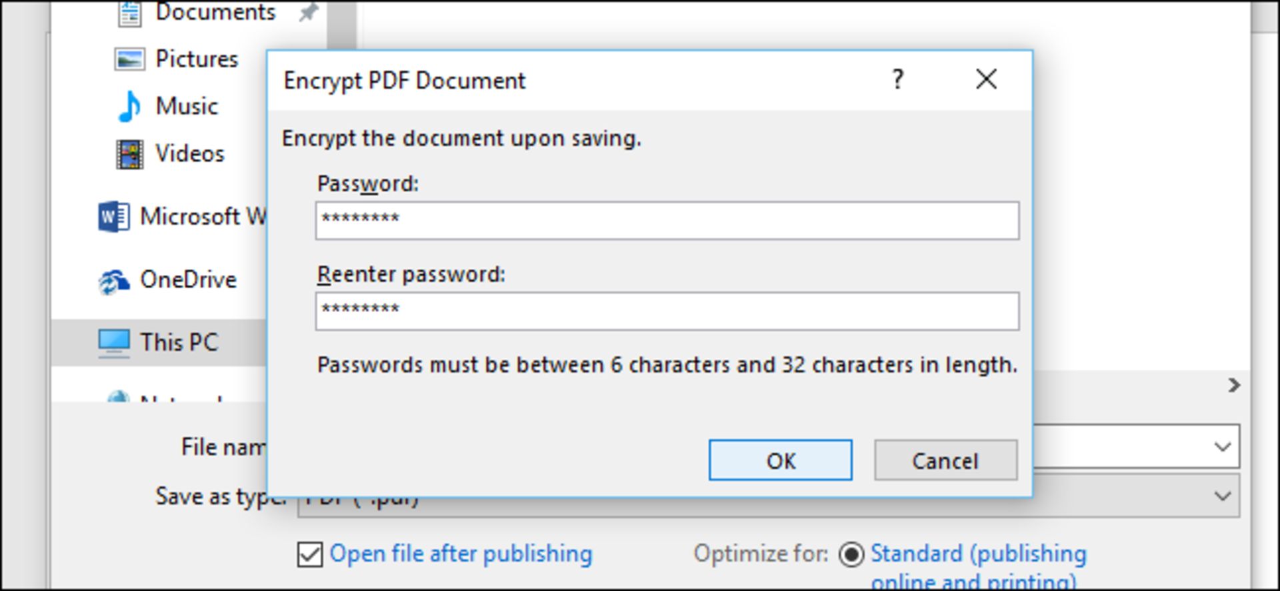Viewport: 1280px width, 591px height.
Task: Select the Standard optimize radio button
Action: coord(851,554)
